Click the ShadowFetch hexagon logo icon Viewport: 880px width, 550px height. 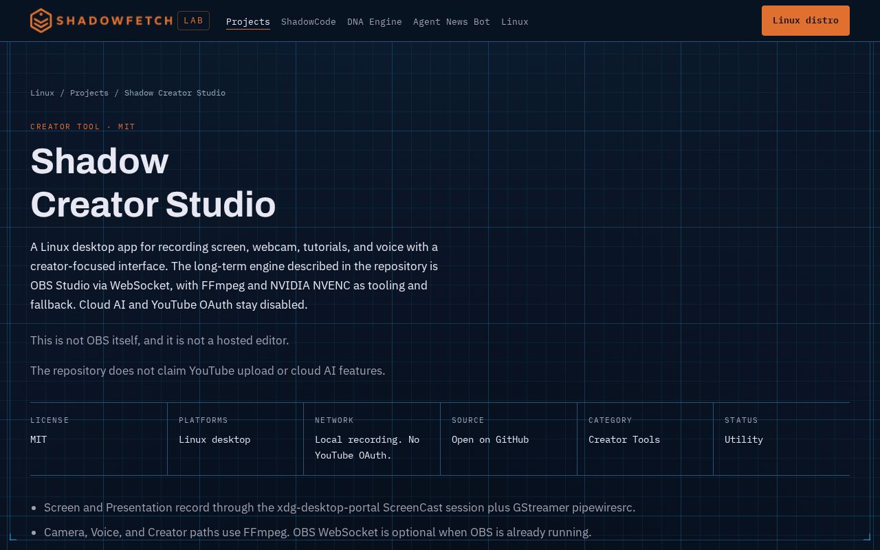click(41, 21)
